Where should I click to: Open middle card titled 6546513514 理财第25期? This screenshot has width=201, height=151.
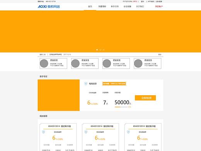[x=102, y=126]
